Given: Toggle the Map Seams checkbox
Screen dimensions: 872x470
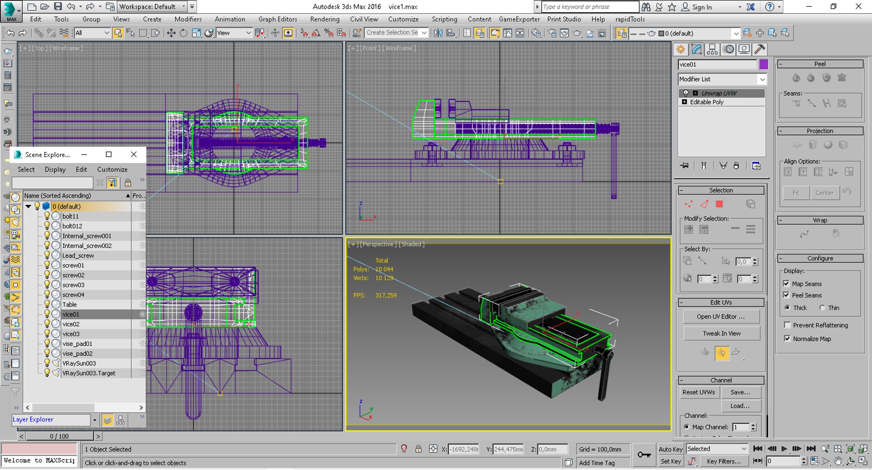Looking at the screenshot, I should (x=786, y=284).
